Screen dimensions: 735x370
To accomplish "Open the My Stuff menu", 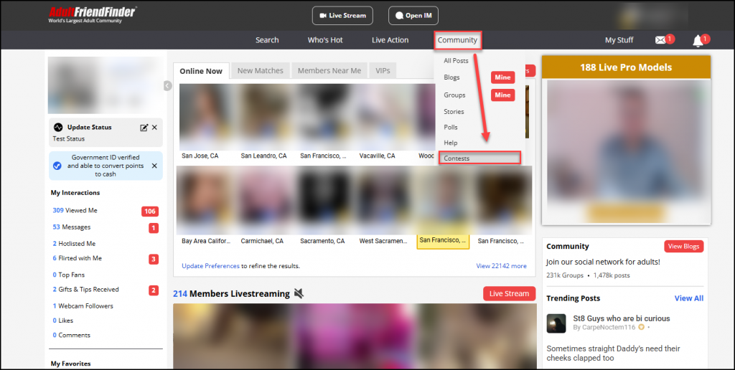I will click(619, 40).
